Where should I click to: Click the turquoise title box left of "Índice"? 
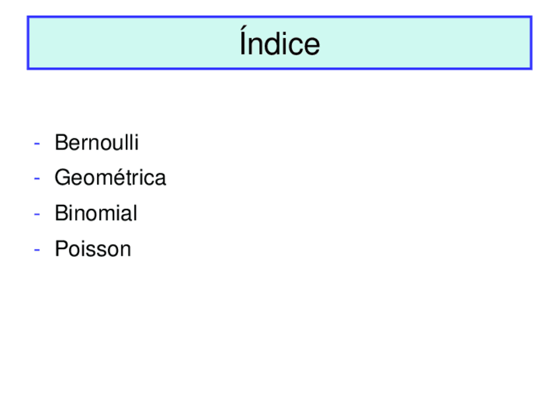point(132,43)
